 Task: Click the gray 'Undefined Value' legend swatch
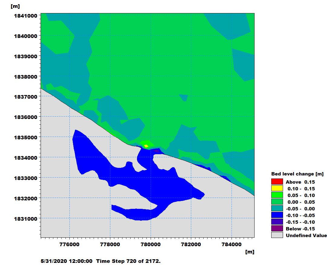277,235
